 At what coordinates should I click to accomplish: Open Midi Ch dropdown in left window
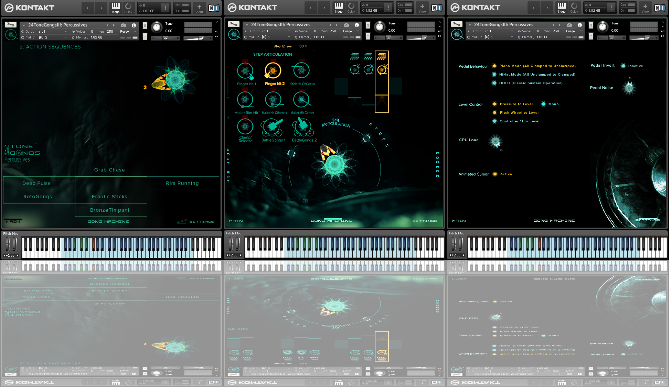click(x=44, y=37)
